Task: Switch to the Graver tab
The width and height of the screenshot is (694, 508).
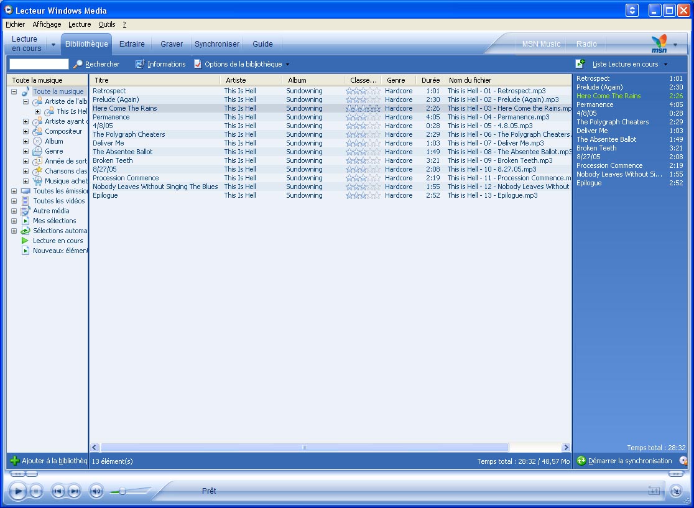Action: tap(172, 44)
